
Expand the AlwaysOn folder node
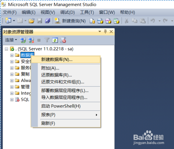point(12,81)
